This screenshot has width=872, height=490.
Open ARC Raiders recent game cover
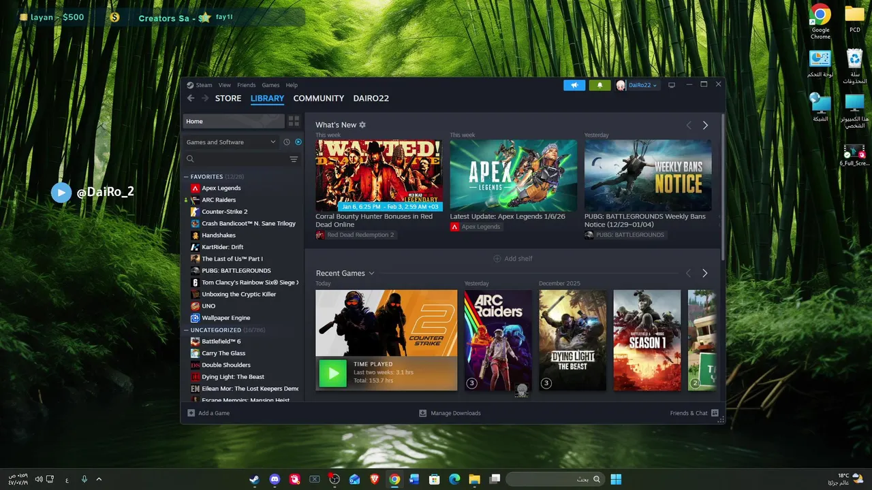(498, 340)
